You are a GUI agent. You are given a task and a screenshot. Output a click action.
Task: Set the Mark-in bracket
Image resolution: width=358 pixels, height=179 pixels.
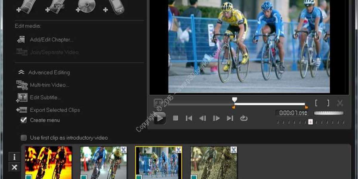[317, 103]
